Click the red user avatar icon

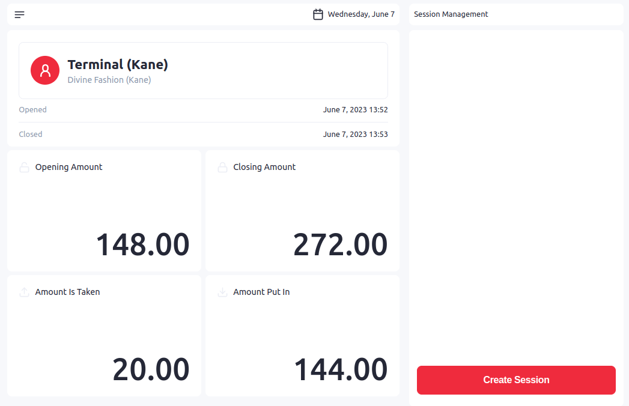(x=45, y=70)
